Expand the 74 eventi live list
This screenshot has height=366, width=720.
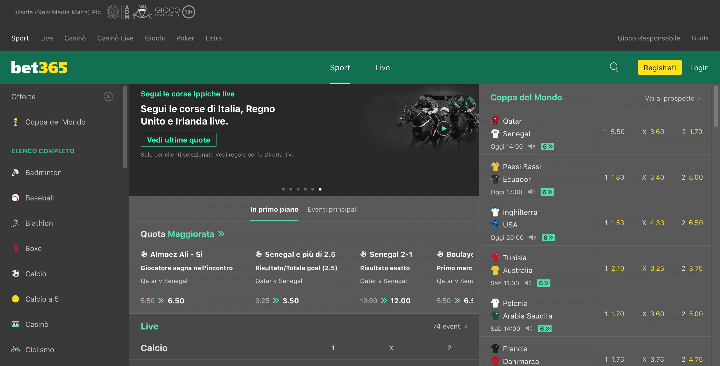[x=450, y=326]
